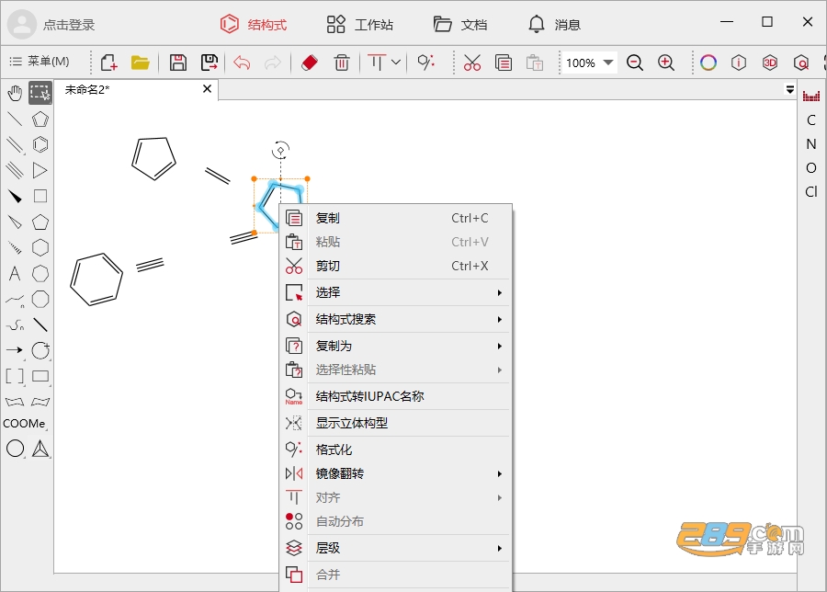Select the cyclopropane triangle ring tool
The width and height of the screenshot is (827, 592).
pyautogui.click(x=40, y=170)
